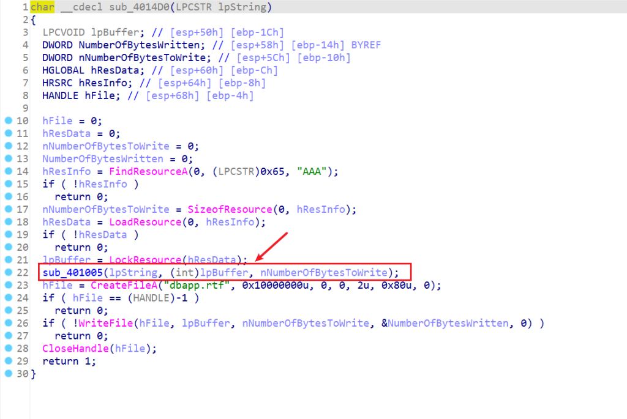627x419 pixels.
Task: Click the &NumberOfBytesWritten argument
Action: coord(446,323)
